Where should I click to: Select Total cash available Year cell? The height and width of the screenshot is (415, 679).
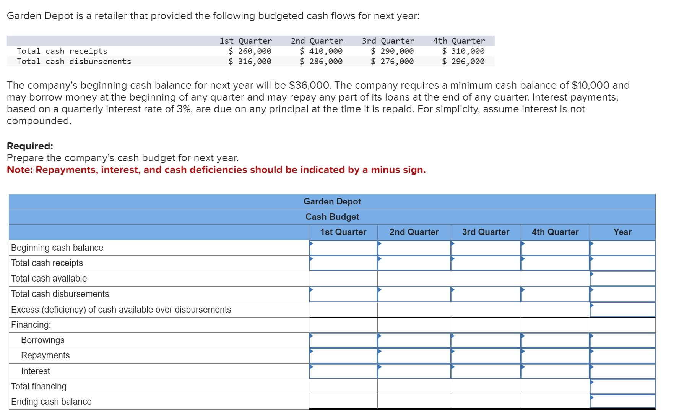click(x=622, y=279)
